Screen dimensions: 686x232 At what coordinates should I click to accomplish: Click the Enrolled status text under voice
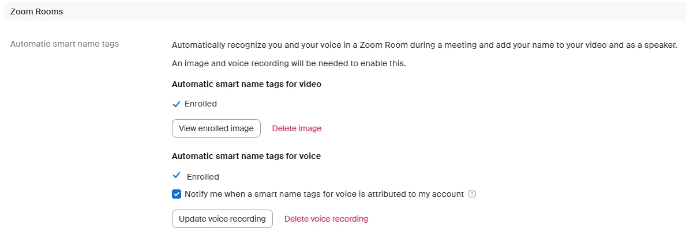[203, 177]
